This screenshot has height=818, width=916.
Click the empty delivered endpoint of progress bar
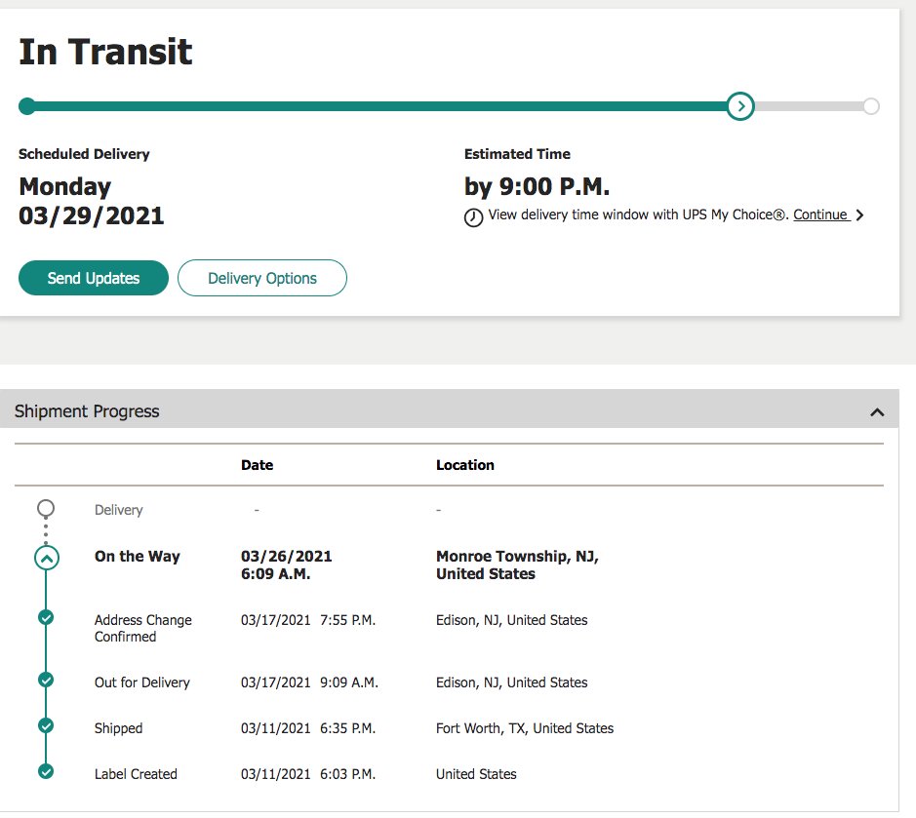click(x=871, y=106)
